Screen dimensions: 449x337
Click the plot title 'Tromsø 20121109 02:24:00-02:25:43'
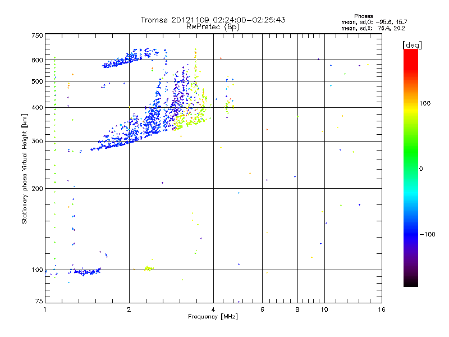coord(213,20)
